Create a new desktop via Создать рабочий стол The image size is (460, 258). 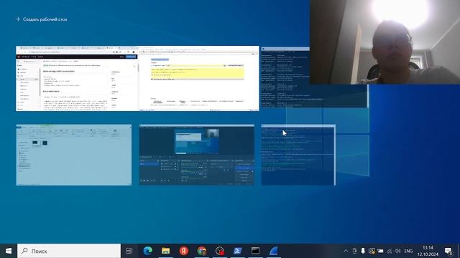[42, 19]
